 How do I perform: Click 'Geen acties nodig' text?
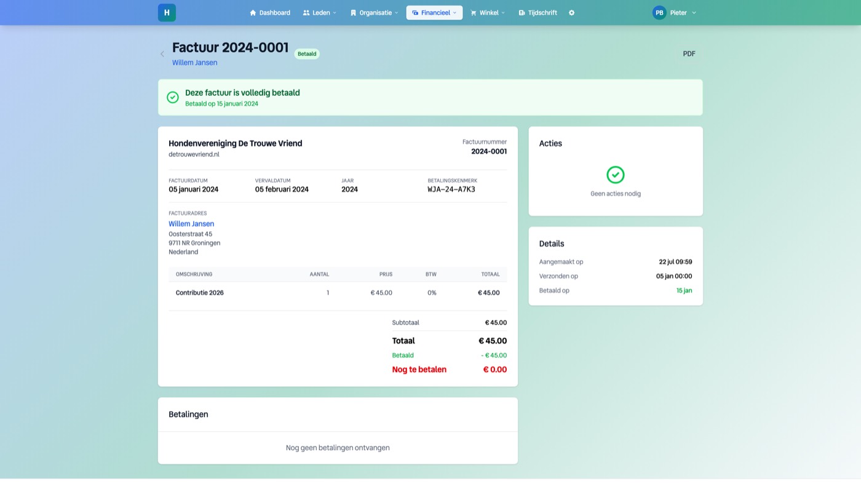coord(616,194)
